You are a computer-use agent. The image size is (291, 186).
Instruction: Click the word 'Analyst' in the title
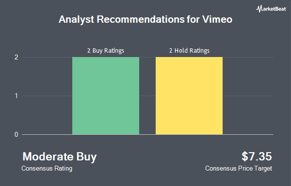(76, 20)
